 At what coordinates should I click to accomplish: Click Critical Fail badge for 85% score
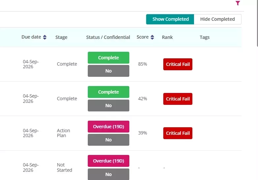[178, 64]
